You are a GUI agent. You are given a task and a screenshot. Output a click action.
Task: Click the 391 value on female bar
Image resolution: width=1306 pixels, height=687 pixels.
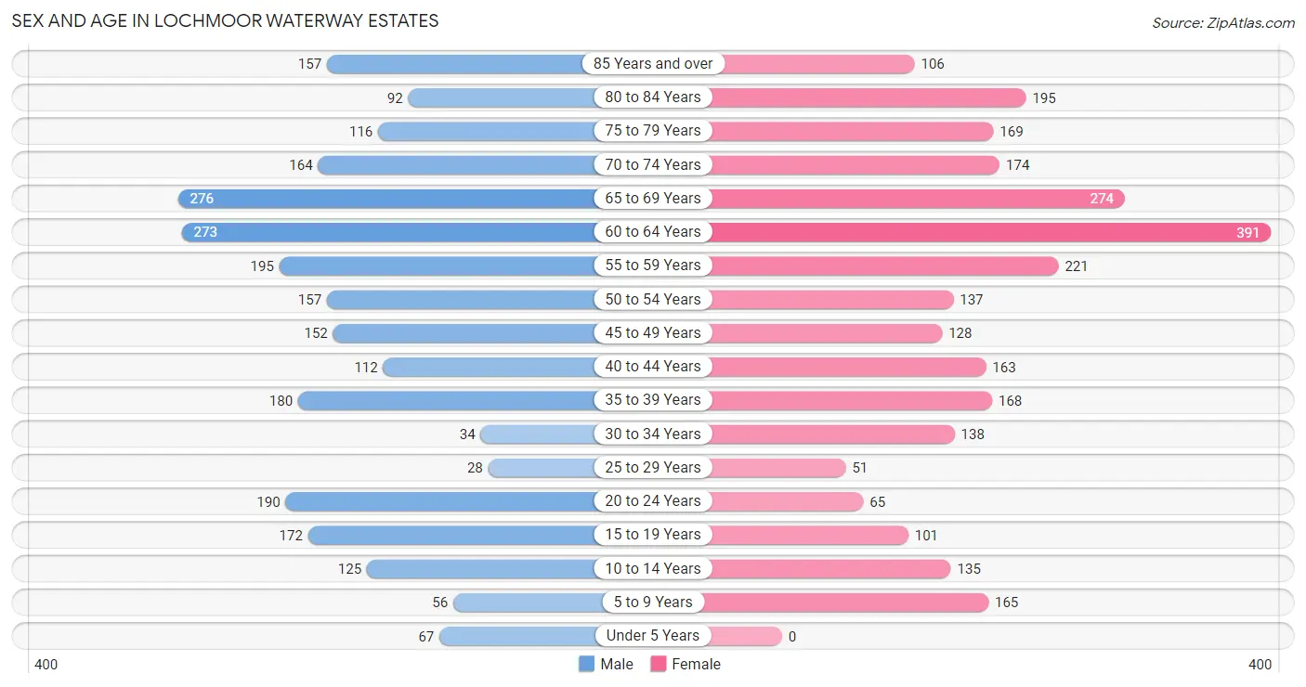click(1247, 232)
